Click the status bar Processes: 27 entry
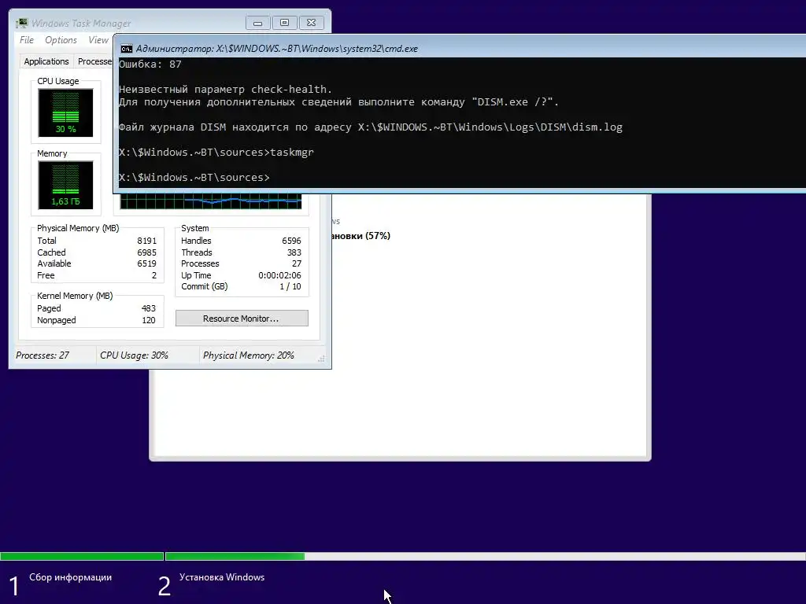Screen dimensions: 806x604 point(43,355)
